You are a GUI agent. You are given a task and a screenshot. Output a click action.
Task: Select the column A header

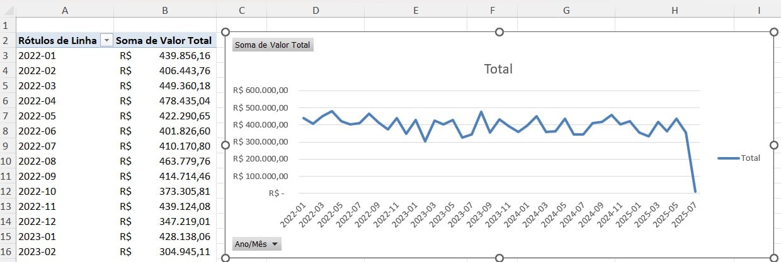pos(65,10)
